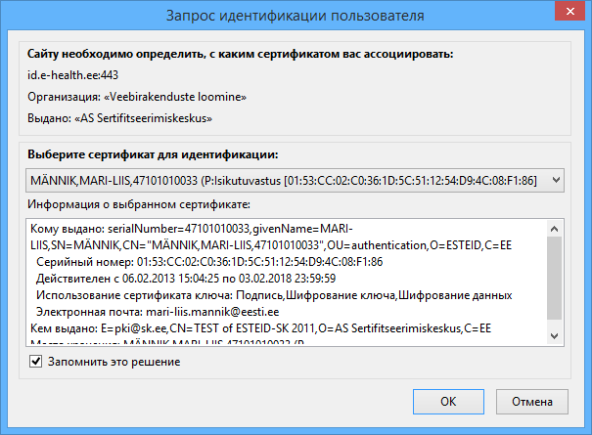Click the 'Использование сертификата ключа' line

coord(274,295)
